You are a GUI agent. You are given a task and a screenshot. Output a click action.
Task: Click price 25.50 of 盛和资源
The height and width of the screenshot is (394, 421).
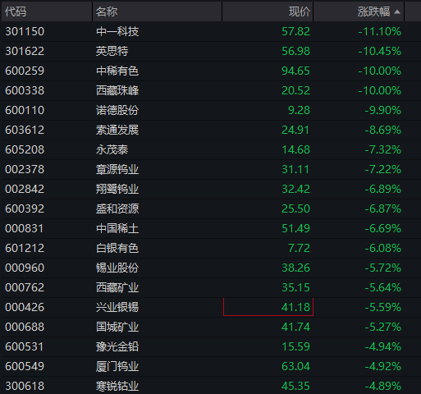(295, 208)
